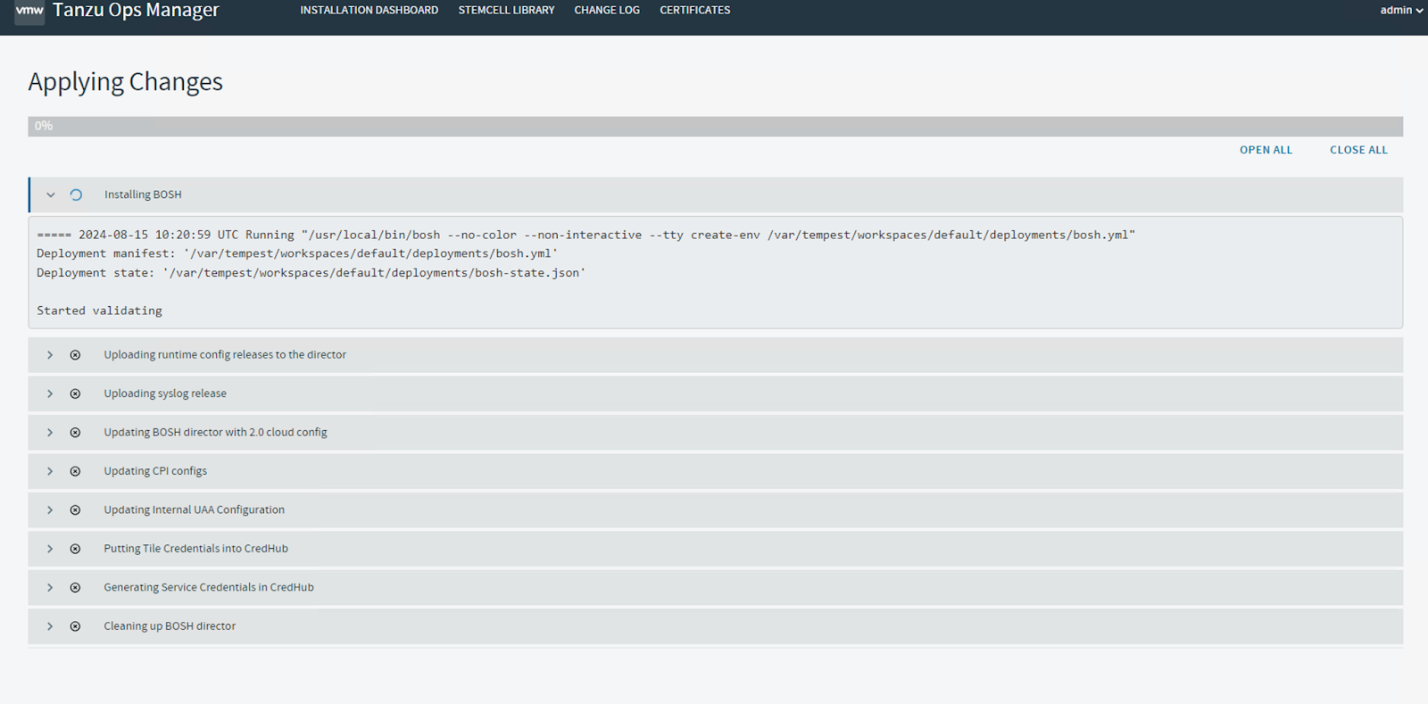Collapse the Installing BOSH log section
Viewport: 1428px width, 704px height.
tap(51, 195)
